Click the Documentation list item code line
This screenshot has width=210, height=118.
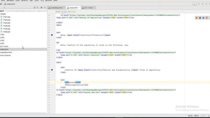pyautogui.click(x=76, y=85)
